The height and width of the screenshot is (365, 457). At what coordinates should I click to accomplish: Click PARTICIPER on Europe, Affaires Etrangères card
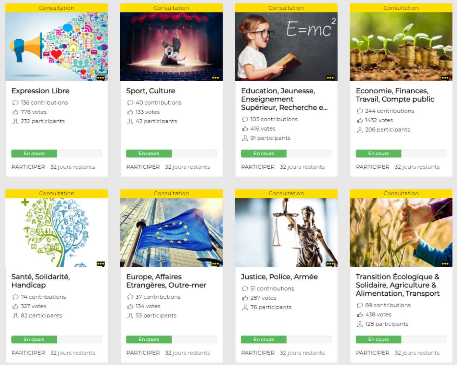pos(143,353)
